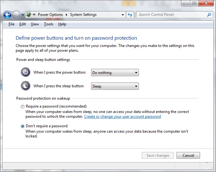Open the Help menu
This screenshot has height=172, width=216.
point(62,24)
